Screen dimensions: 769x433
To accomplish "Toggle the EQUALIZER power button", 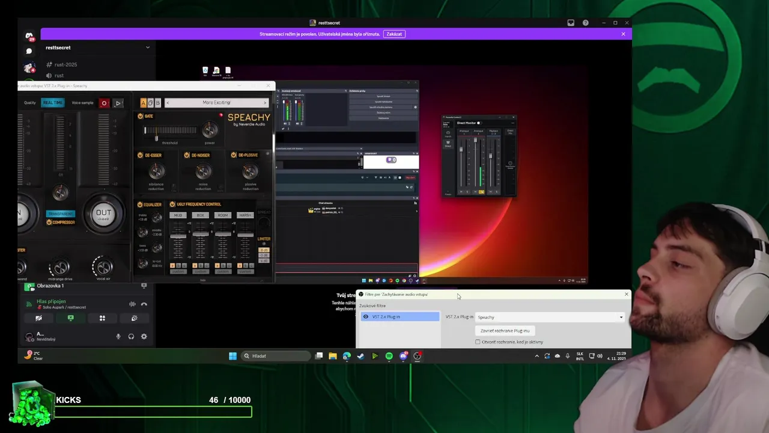I will click(x=140, y=204).
